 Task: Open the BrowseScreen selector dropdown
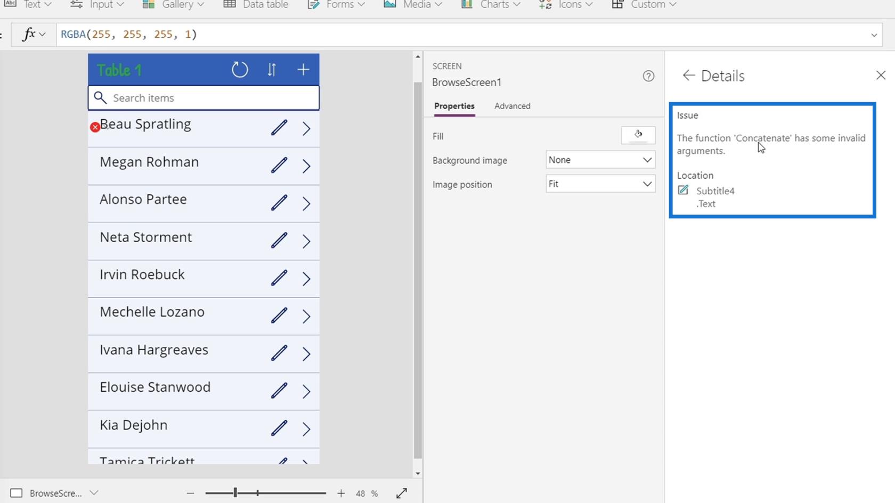(94, 493)
